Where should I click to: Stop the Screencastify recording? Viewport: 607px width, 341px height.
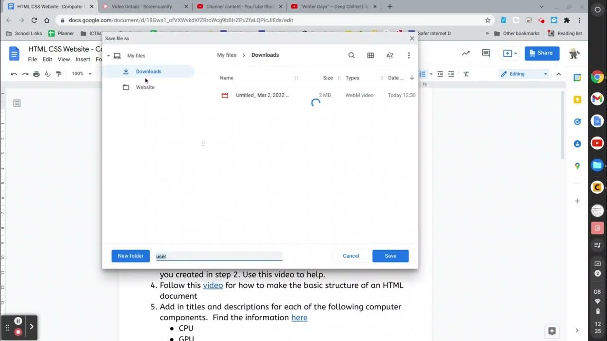point(18,332)
